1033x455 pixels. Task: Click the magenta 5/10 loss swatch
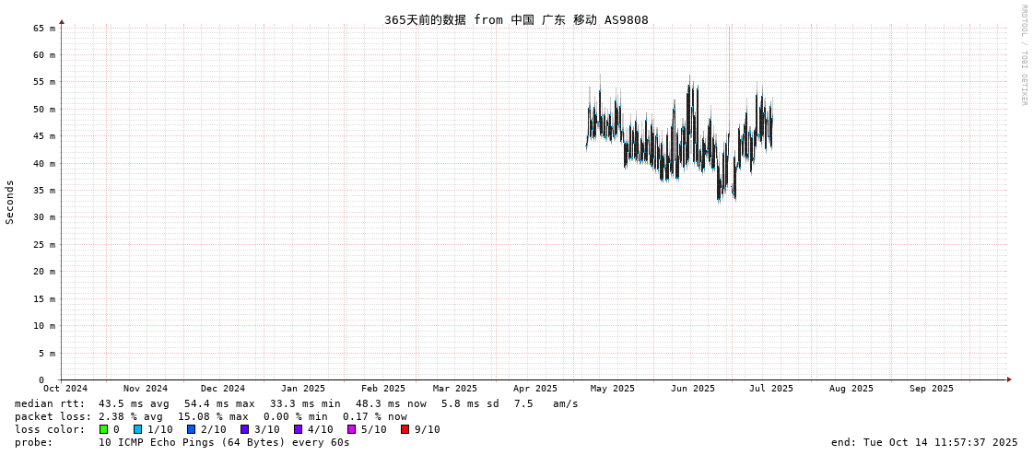coord(351,429)
